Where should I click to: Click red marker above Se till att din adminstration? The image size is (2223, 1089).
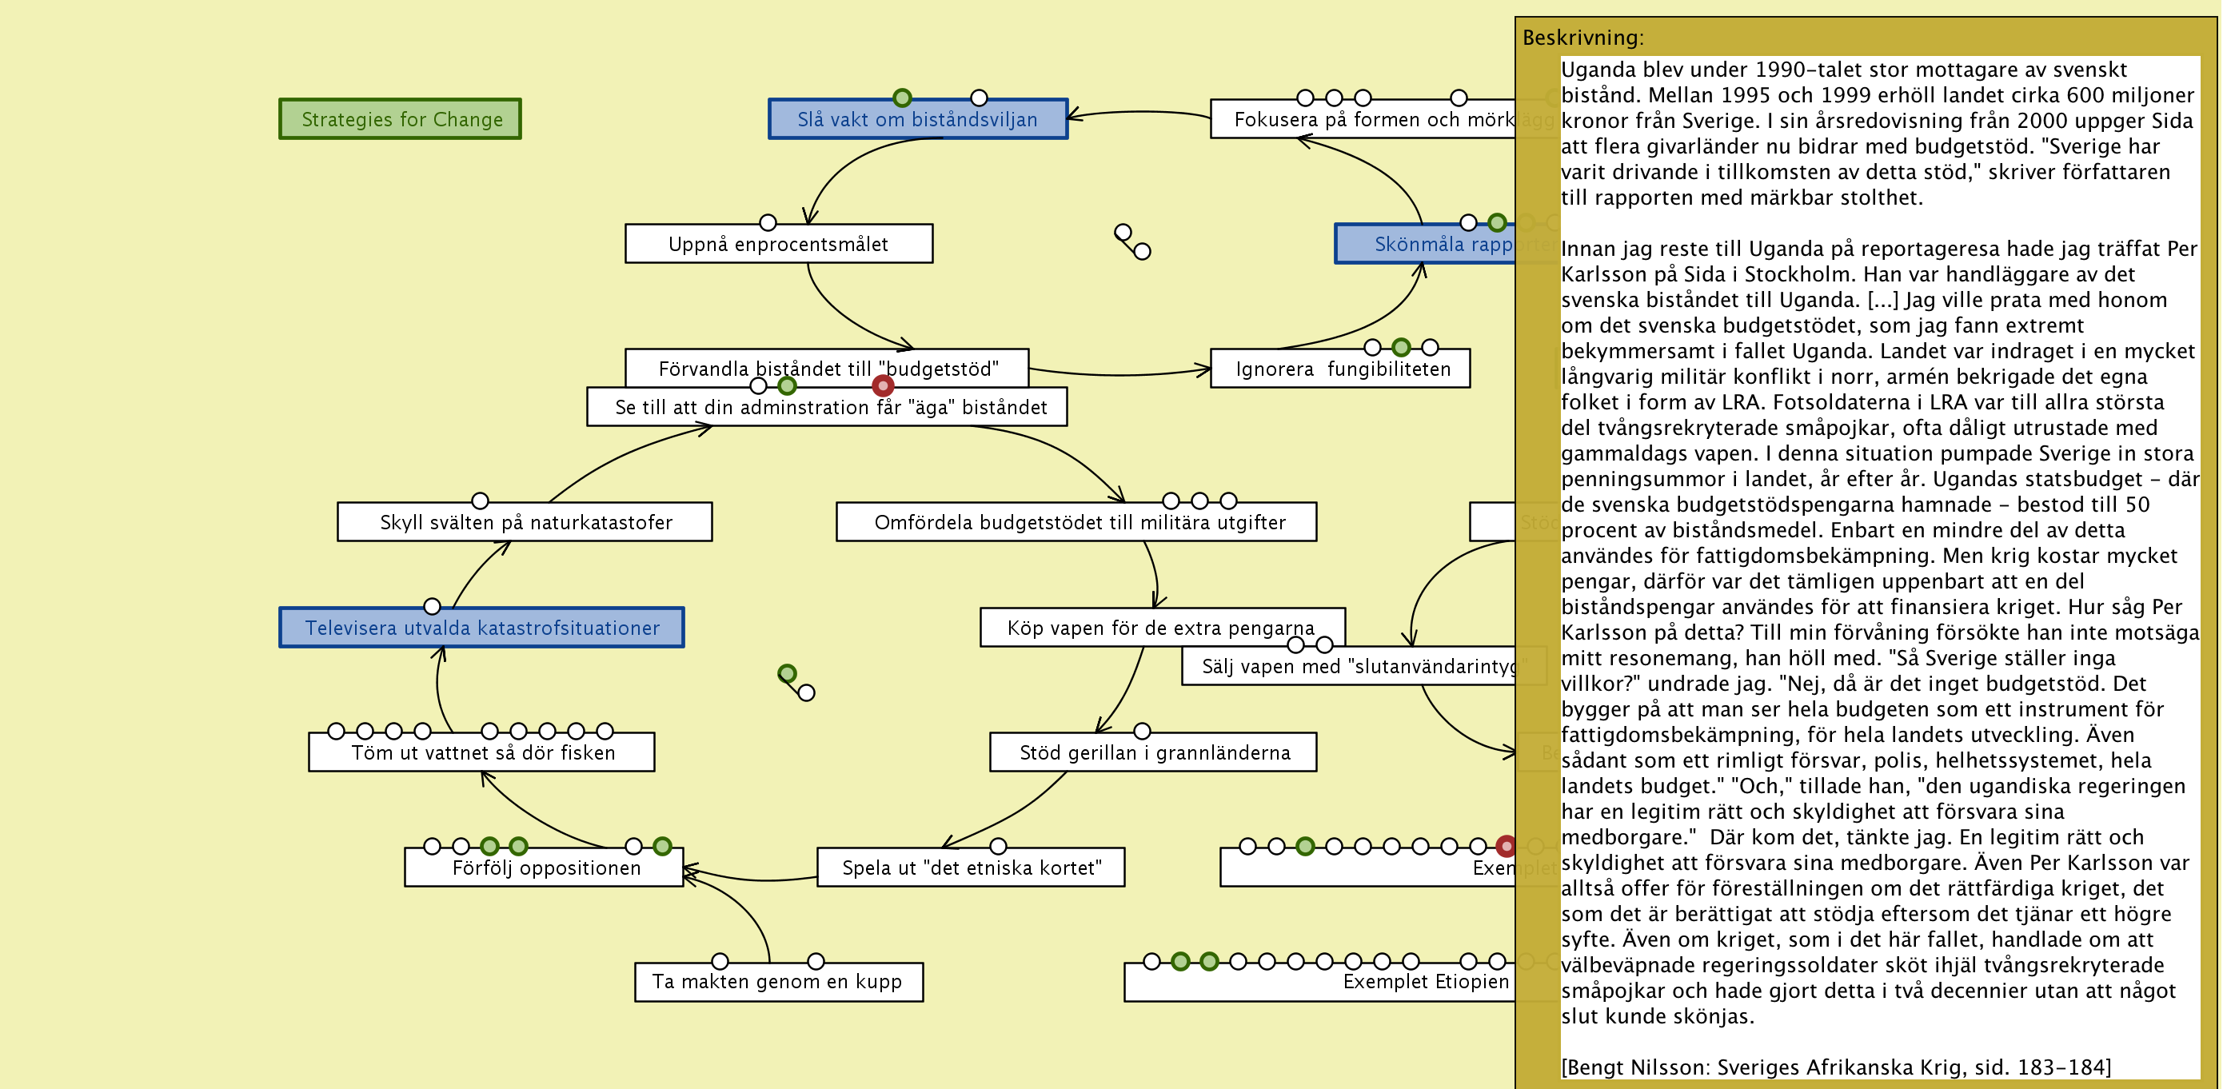point(882,385)
